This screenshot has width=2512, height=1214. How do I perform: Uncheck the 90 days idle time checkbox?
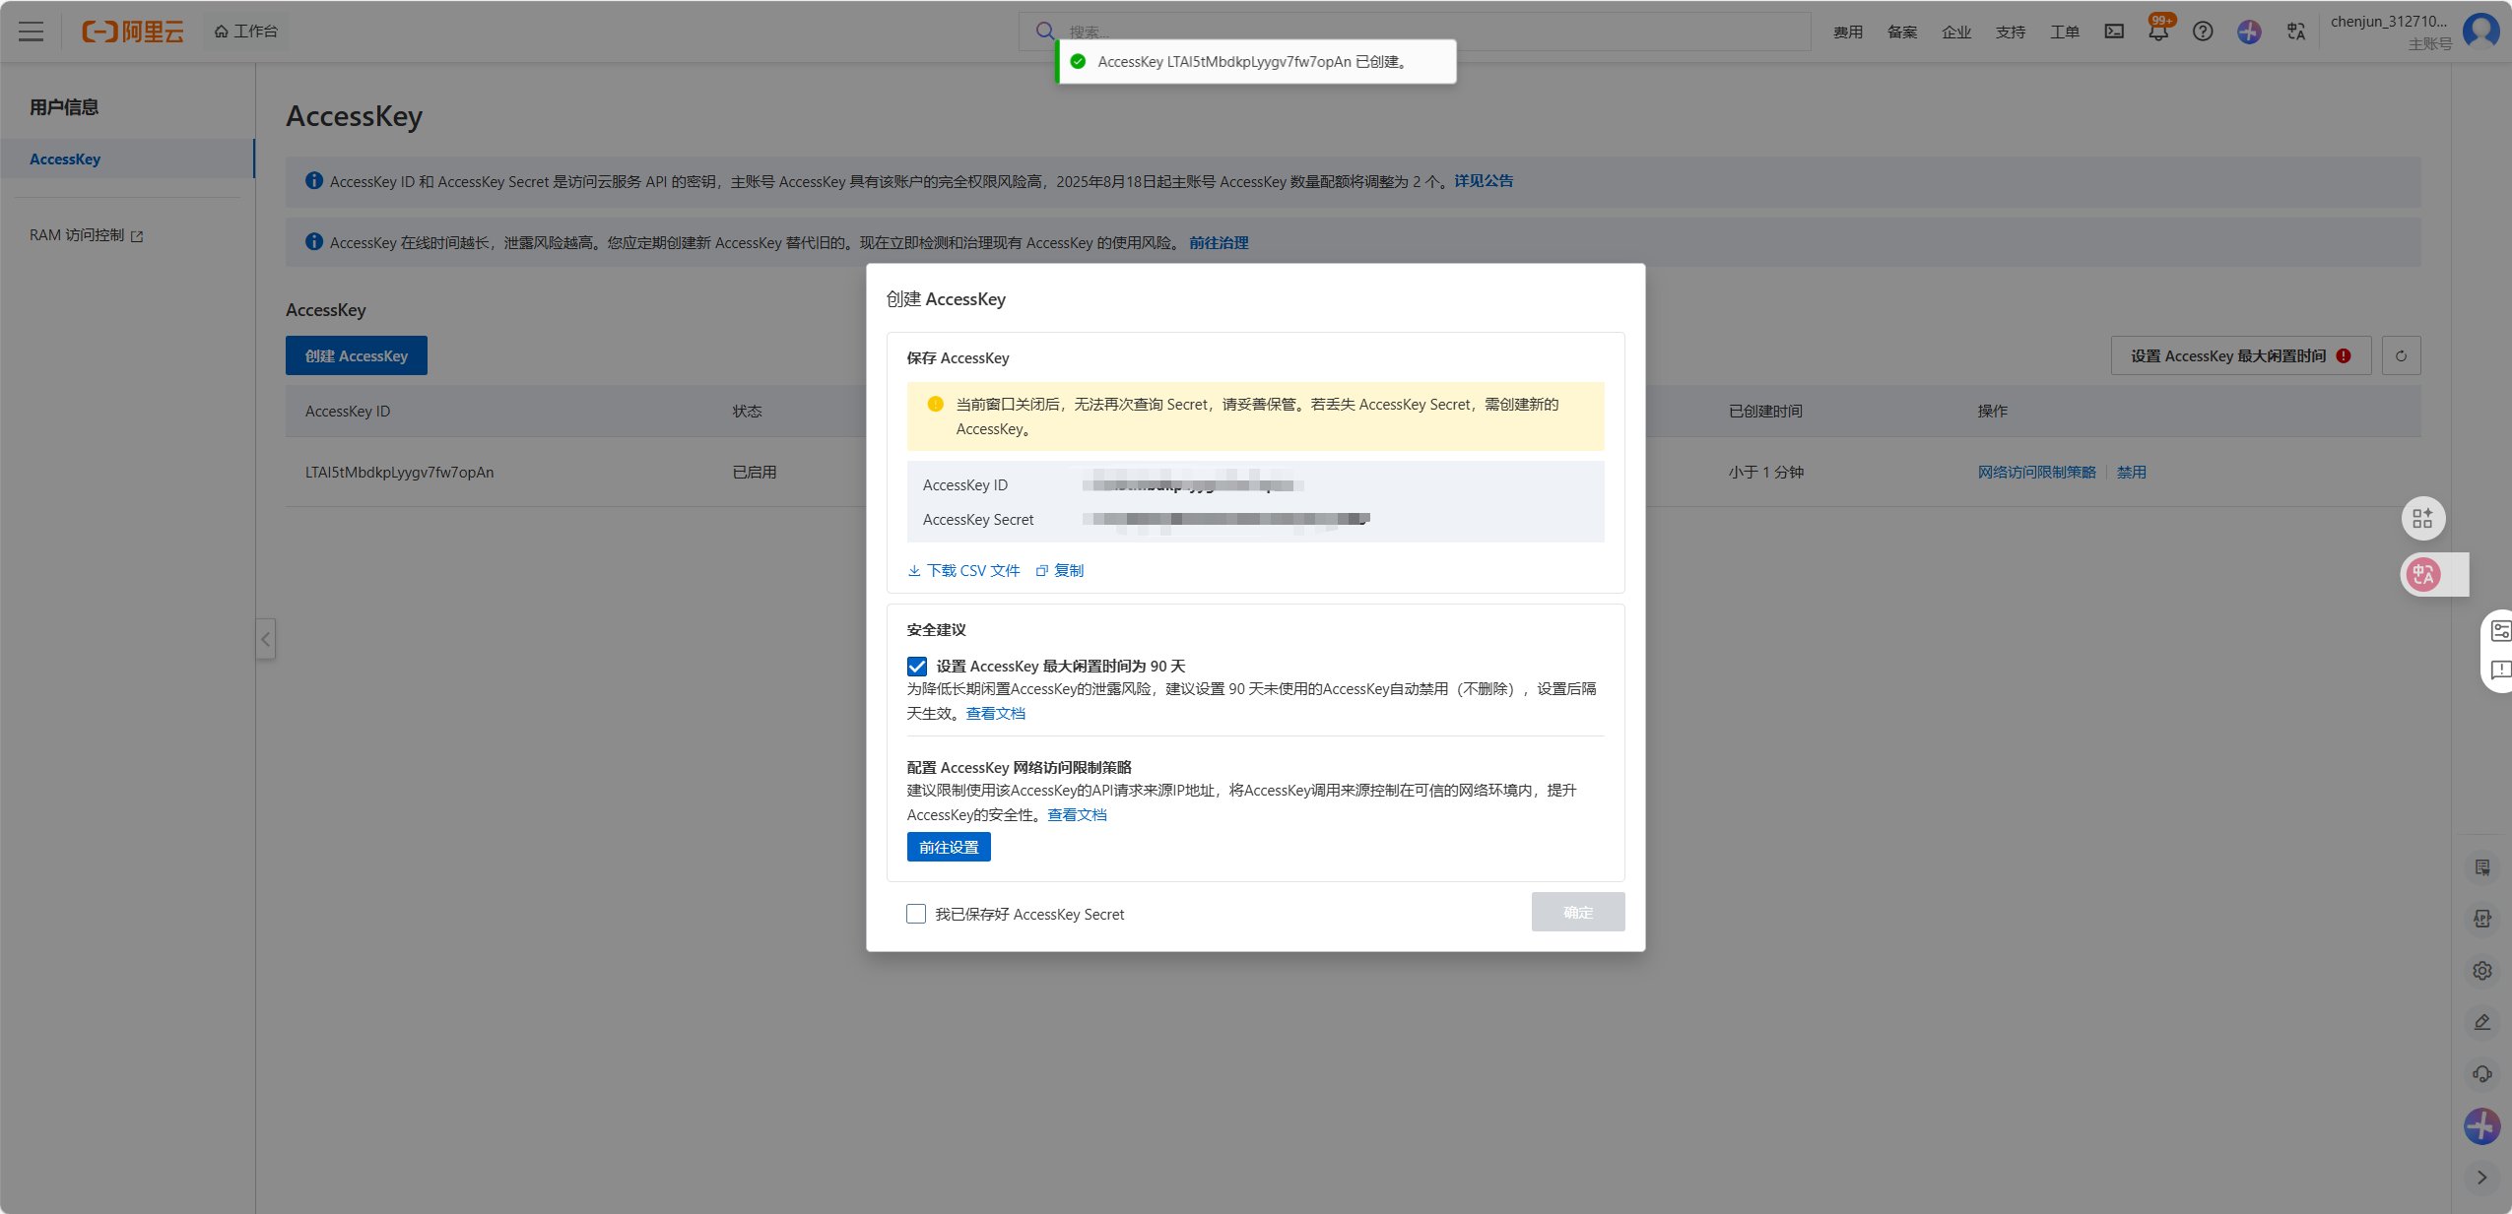click(917, 667)
